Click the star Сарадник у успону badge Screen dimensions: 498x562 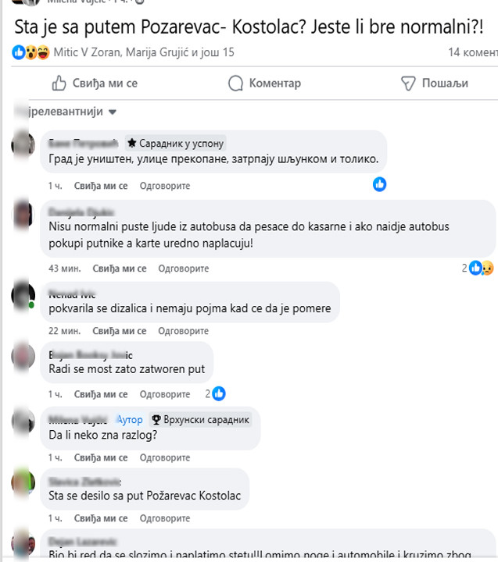click(176, 144)
